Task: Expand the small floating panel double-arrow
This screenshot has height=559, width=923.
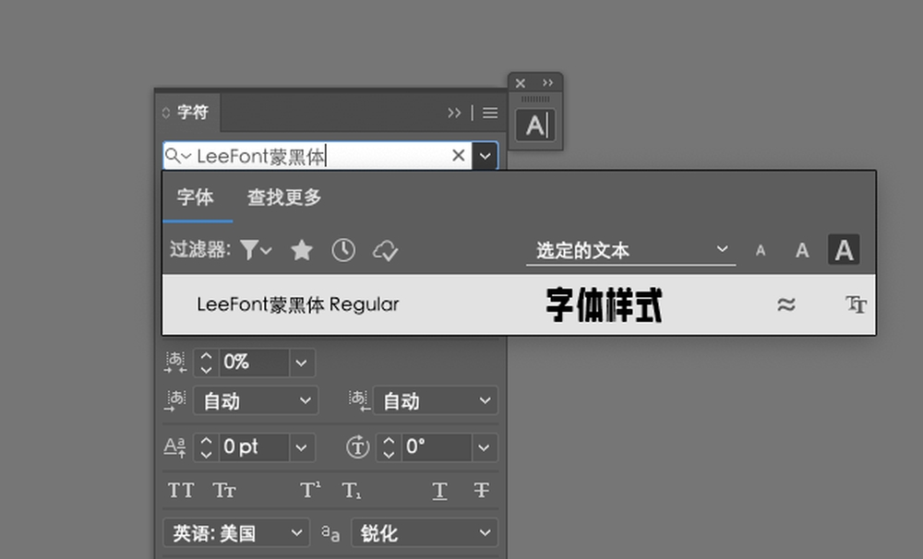Action: click(x=548, y=83)
